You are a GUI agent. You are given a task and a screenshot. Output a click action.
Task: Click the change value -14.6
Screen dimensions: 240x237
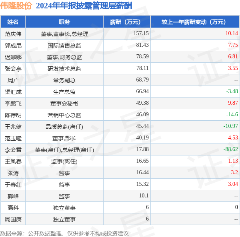click(x=232, y=114)
